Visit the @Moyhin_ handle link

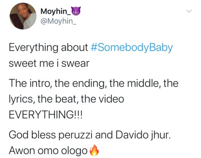[58, 21]
